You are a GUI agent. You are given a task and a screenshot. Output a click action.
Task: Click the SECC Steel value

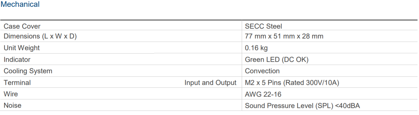click(x=263, y=26)
